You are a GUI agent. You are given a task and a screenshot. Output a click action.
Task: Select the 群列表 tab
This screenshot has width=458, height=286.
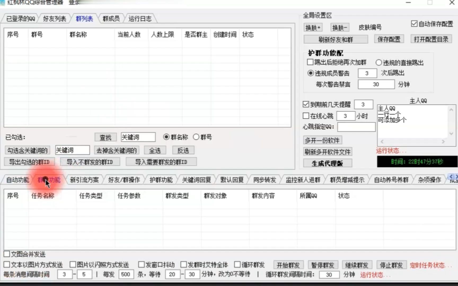84,19
